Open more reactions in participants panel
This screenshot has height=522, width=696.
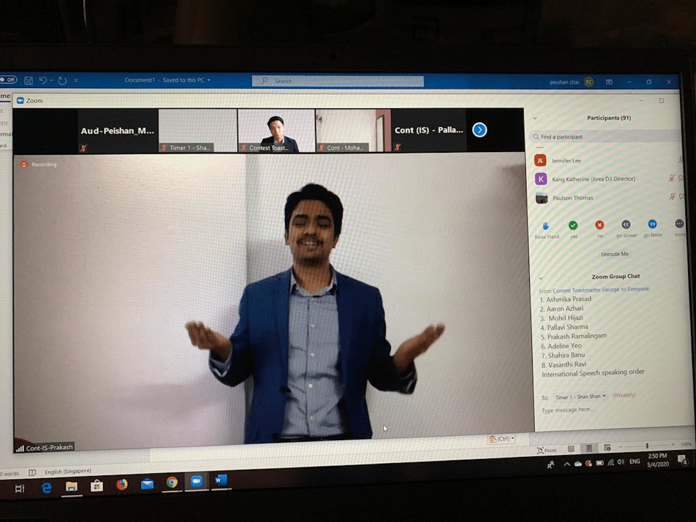[x=679, y=227]
